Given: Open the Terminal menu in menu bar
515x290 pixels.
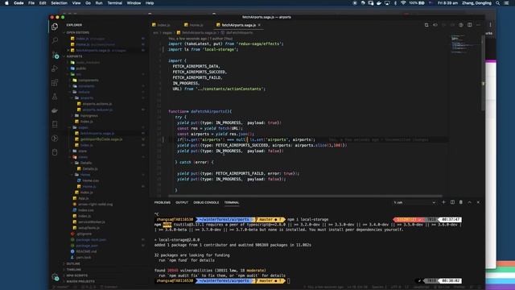Looking at the screenshot, I should pos(114,3).
